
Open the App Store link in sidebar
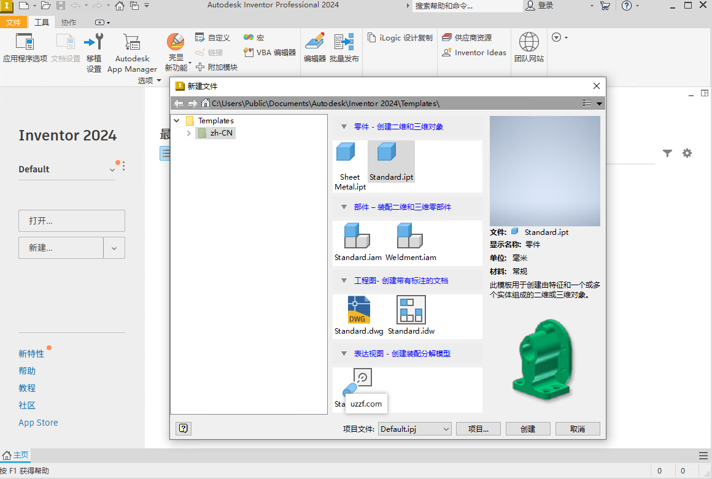click(x=38, y=422)
